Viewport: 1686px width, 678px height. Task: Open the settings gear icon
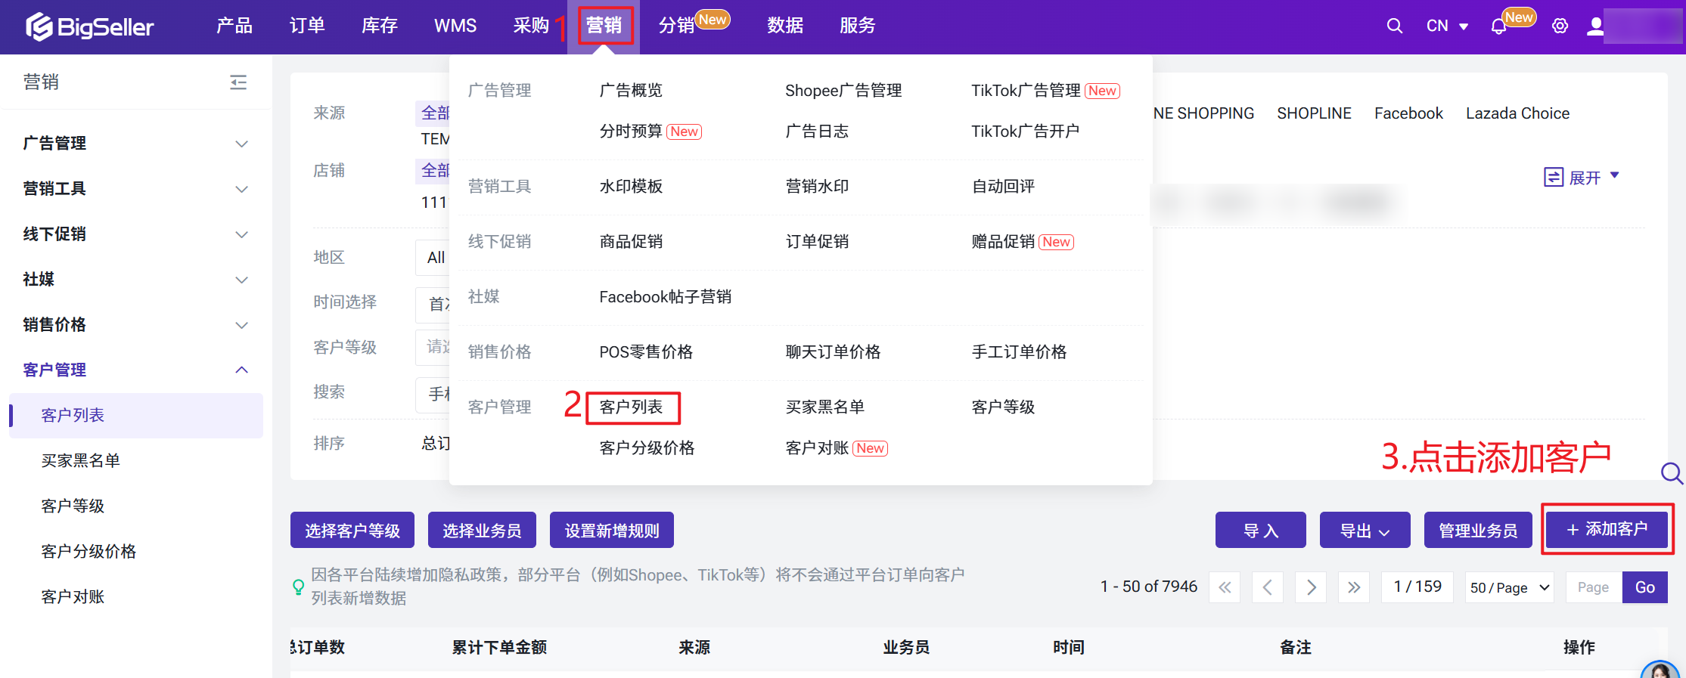pyautogui.click(x=1560, y=26)
